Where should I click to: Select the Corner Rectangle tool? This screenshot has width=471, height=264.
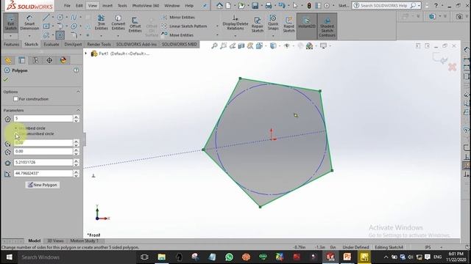click(x=46, y=26)
